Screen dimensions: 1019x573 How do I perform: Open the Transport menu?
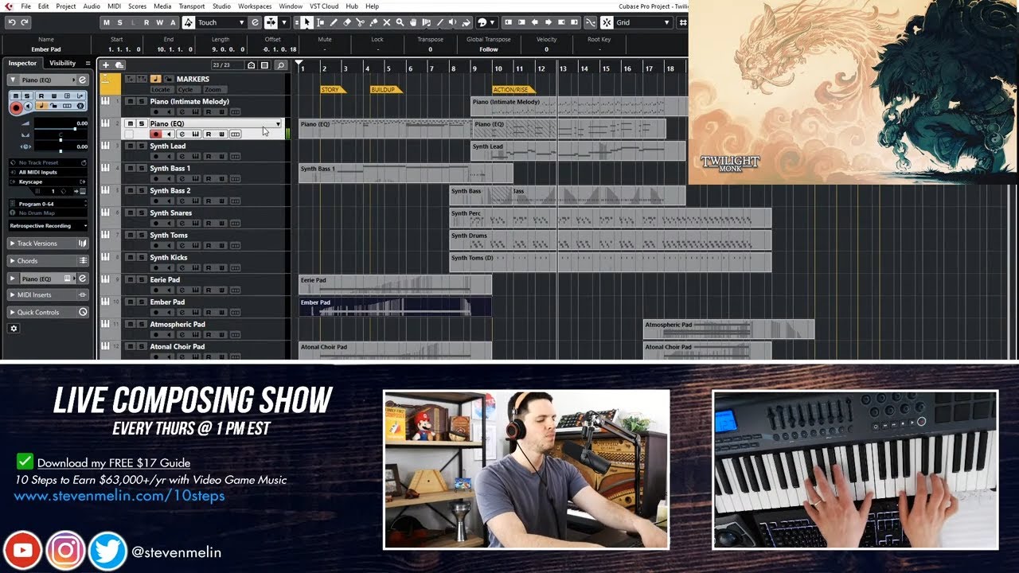[x=192, y=6]
